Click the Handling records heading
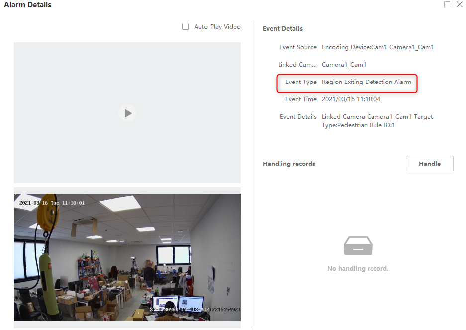Screen dimensions: 466x330 click(x=289, y=164)
